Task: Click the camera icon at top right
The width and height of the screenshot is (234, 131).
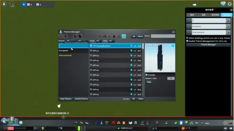Action: coord(194,5)
